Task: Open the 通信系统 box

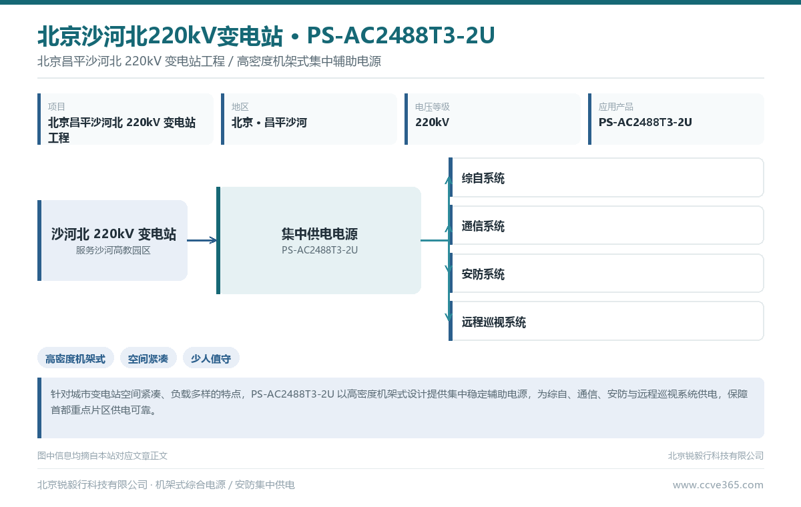Action: pyautogui.click(x=606, y=225)
